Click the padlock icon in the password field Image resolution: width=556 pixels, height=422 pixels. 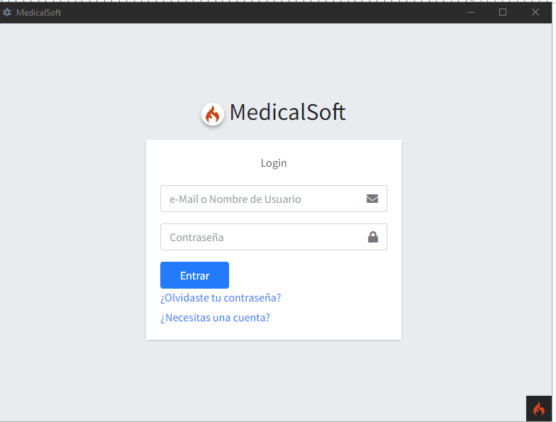(x=373, y=237)
